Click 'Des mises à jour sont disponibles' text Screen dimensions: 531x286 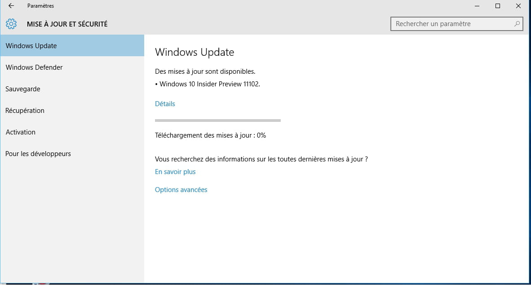pos(205,71)
